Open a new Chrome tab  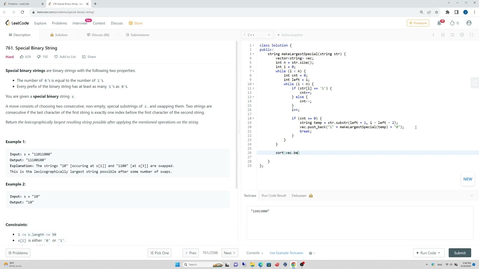click(95, 4)
